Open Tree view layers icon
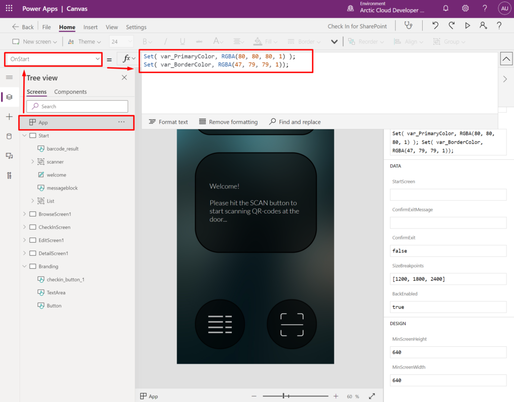Viewport: 514px width, 402px height. click(9, 97)
